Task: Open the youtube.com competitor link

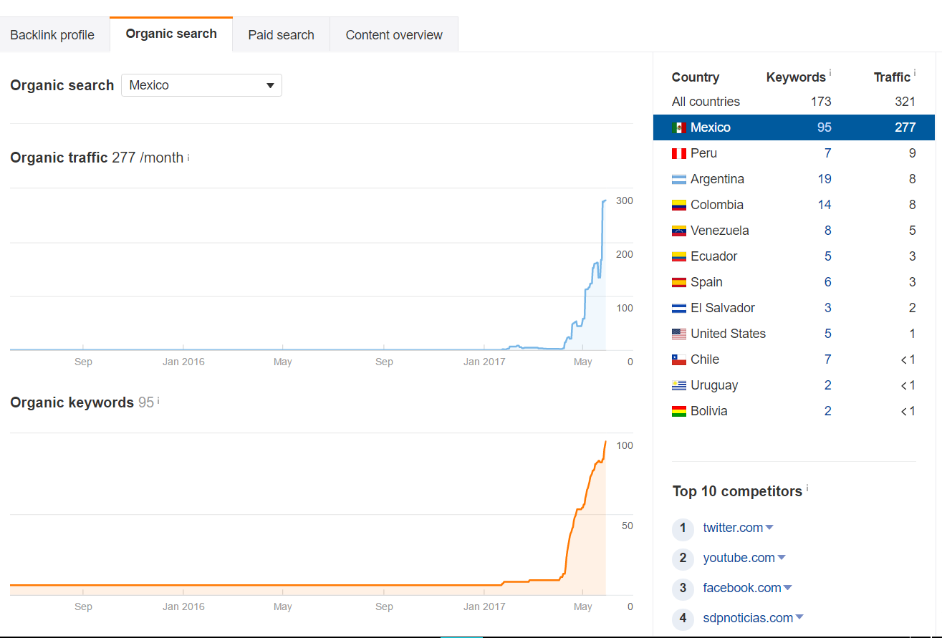Action: 739,558
